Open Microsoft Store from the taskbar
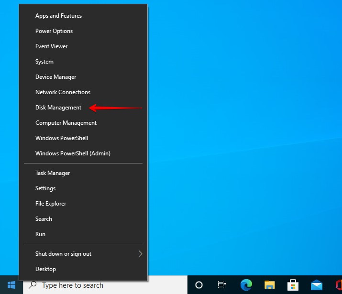Image resolution: width=342 pixels, height=294 pixels. click(293, 285)
